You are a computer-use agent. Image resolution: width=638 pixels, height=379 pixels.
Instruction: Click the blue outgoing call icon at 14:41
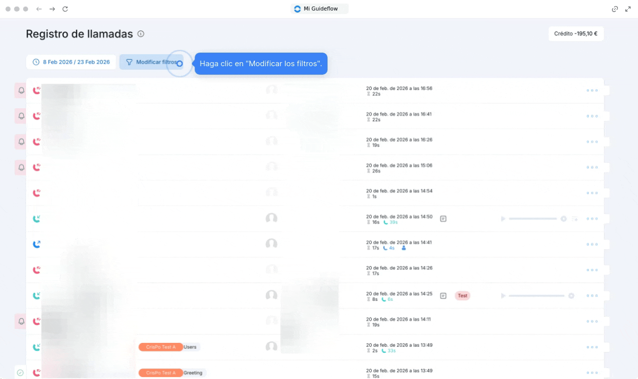point(36,244)
